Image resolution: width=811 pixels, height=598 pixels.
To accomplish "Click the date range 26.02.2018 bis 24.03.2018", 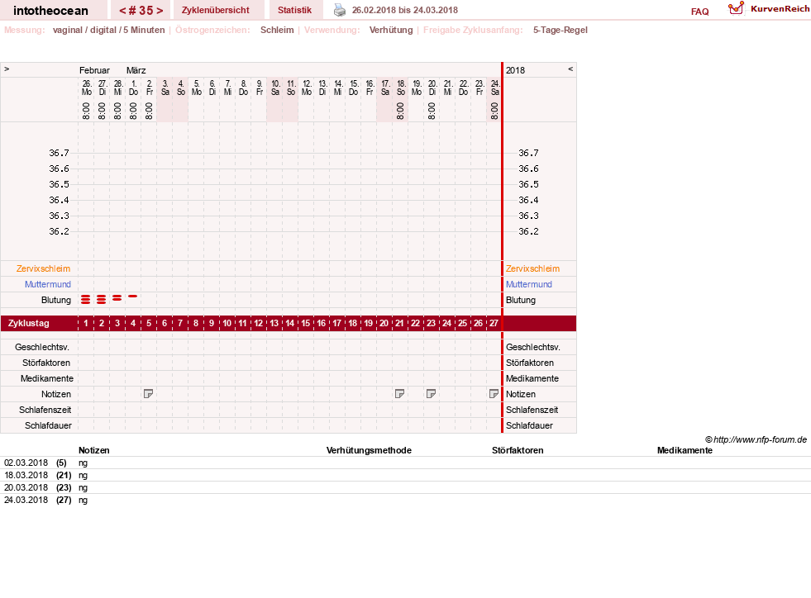I will pos(404,10).
